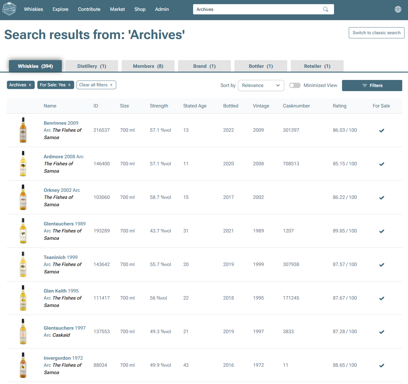
Task: Click the for-sale checkmark for Glentauchers 1997
Action: pos(382,332)
